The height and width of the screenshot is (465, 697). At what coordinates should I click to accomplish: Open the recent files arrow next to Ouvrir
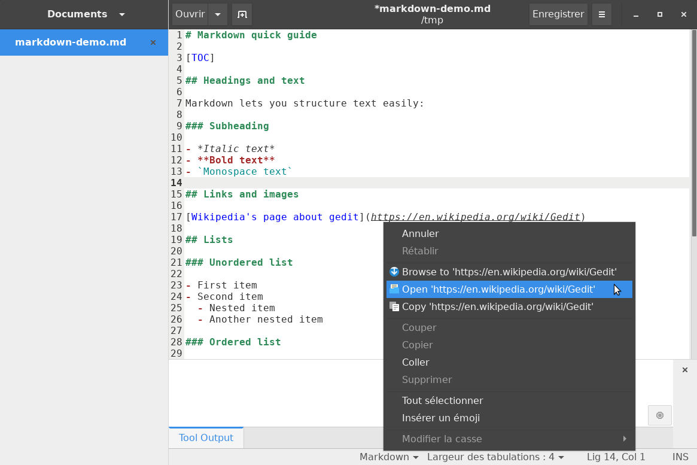pyautogui.click(x=218, y=14)
